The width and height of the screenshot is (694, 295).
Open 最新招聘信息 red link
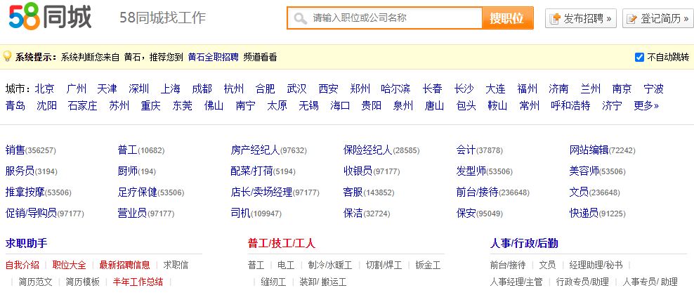coord(124,265)
